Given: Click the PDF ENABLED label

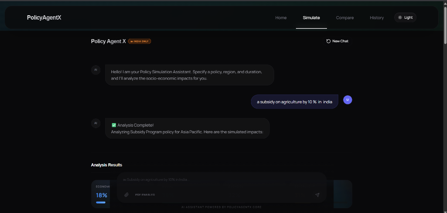Looking at the screenshot, I should (145, 195).
